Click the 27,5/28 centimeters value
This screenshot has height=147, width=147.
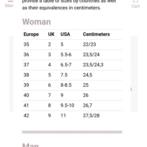[x=91, y=116]
